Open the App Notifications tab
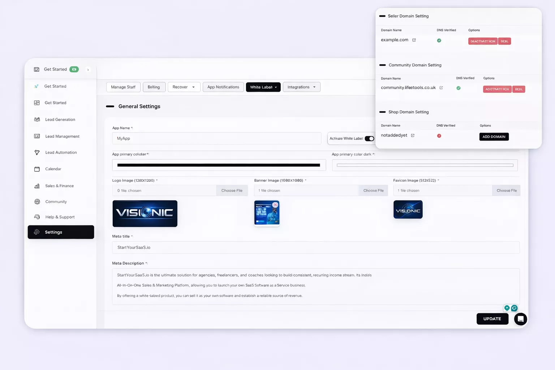 click(x=223, y=87)
